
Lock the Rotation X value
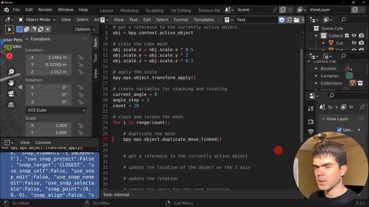pyautogui.click(x=80, y=87)
